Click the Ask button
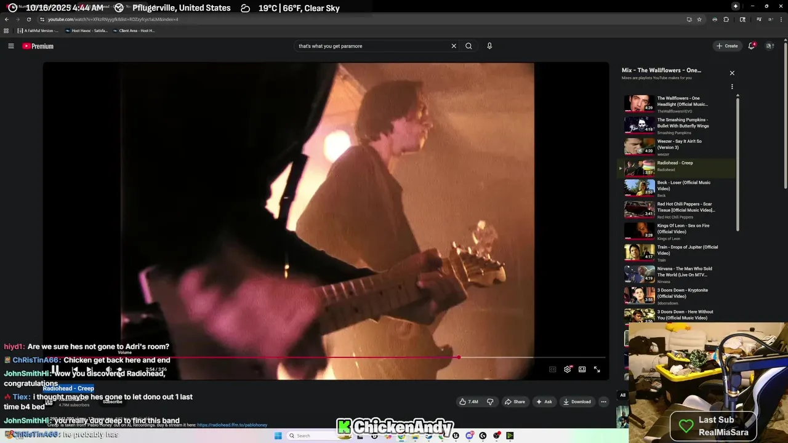The image size is (788, 443). point(544,402)
